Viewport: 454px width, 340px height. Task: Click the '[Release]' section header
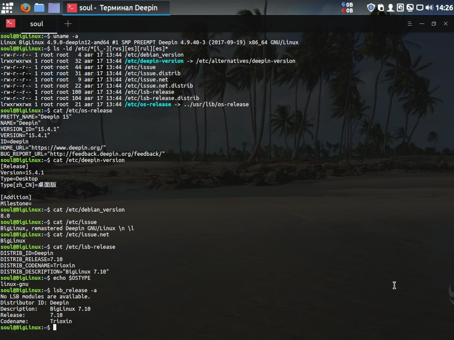click(x=15, y=166)
